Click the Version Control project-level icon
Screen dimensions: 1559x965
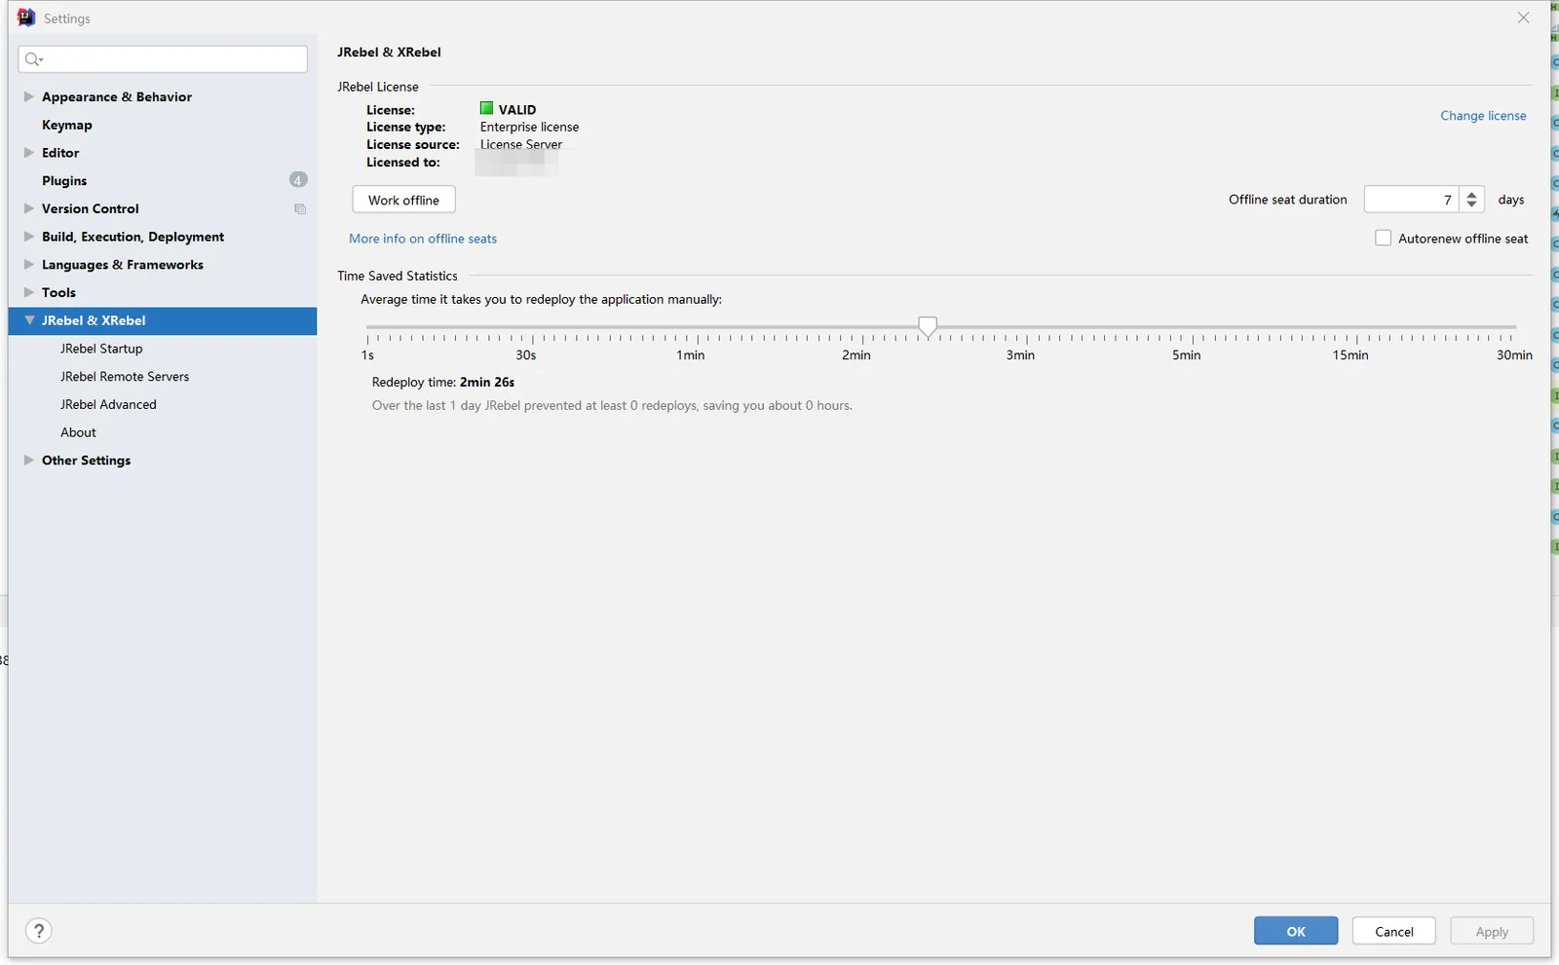coord(300,209)
